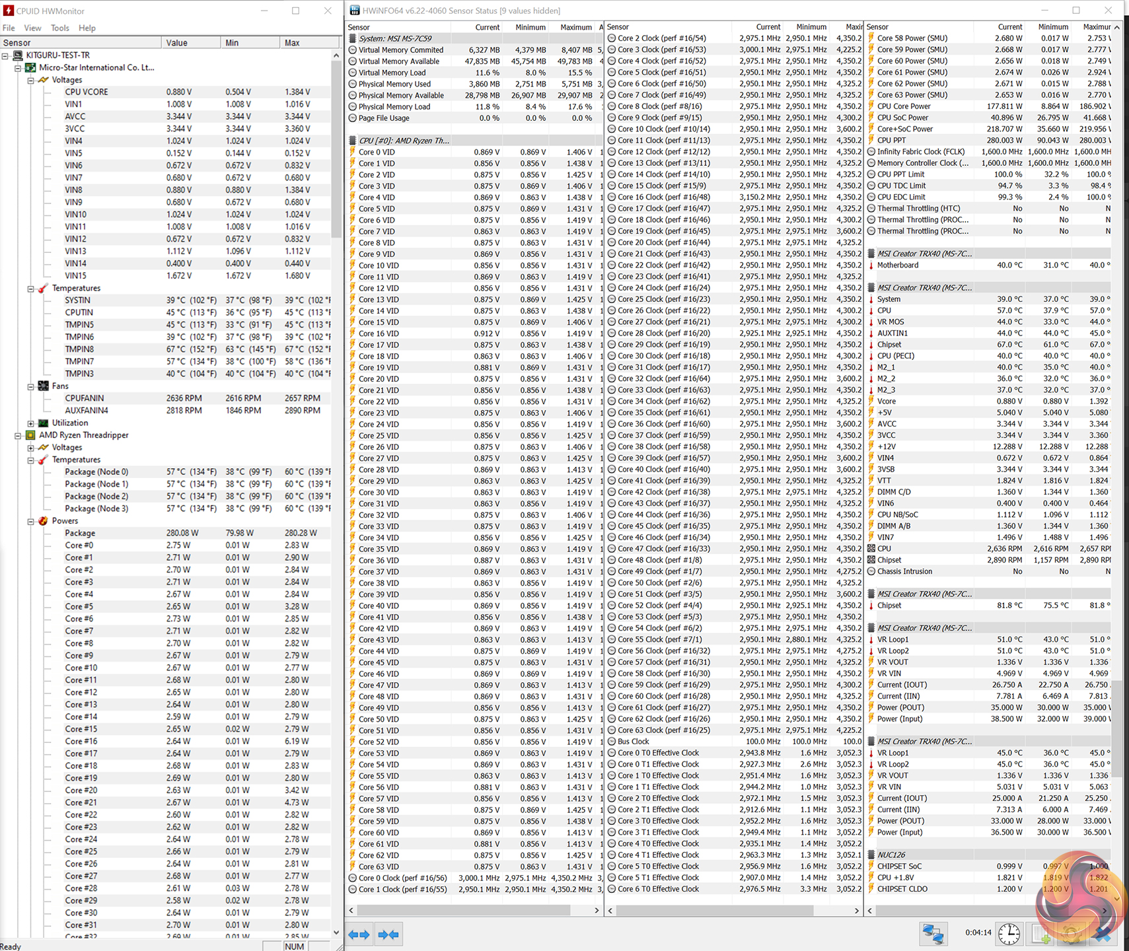The height and width of the screenshot is (951, 1129).
Task: Collapse the Micro-Star International node
Action: 18,68
